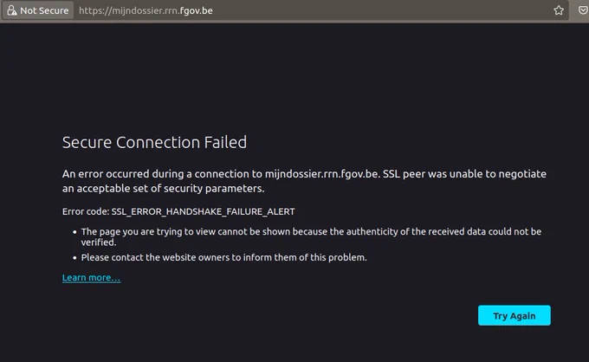Click the Try Again button
The height and width of the screenshot is (362, 589).
click(x=515, y=315)
